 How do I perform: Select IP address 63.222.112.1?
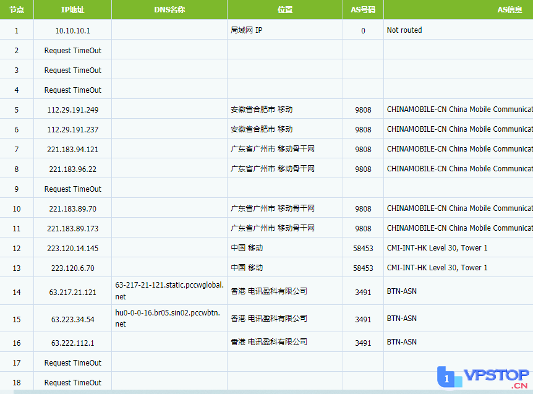[x=73, y=343]
